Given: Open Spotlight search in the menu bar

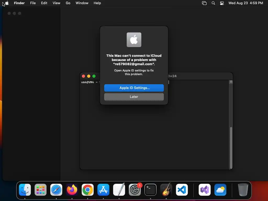Looking at the screenshot, I should 213,3.
